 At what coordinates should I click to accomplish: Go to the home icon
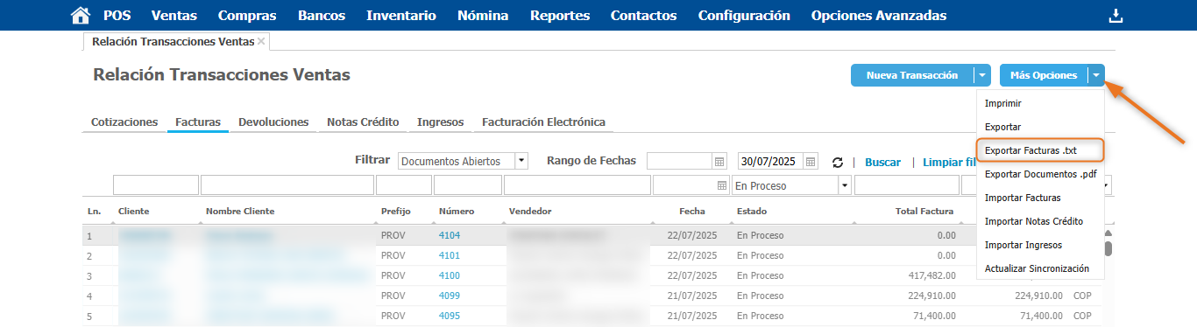pyautogui.click(x=80, y=16)
